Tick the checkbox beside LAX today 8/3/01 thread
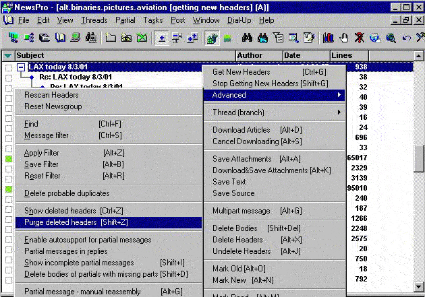Viewport: 425px width, 297px height. click(8, 67)
